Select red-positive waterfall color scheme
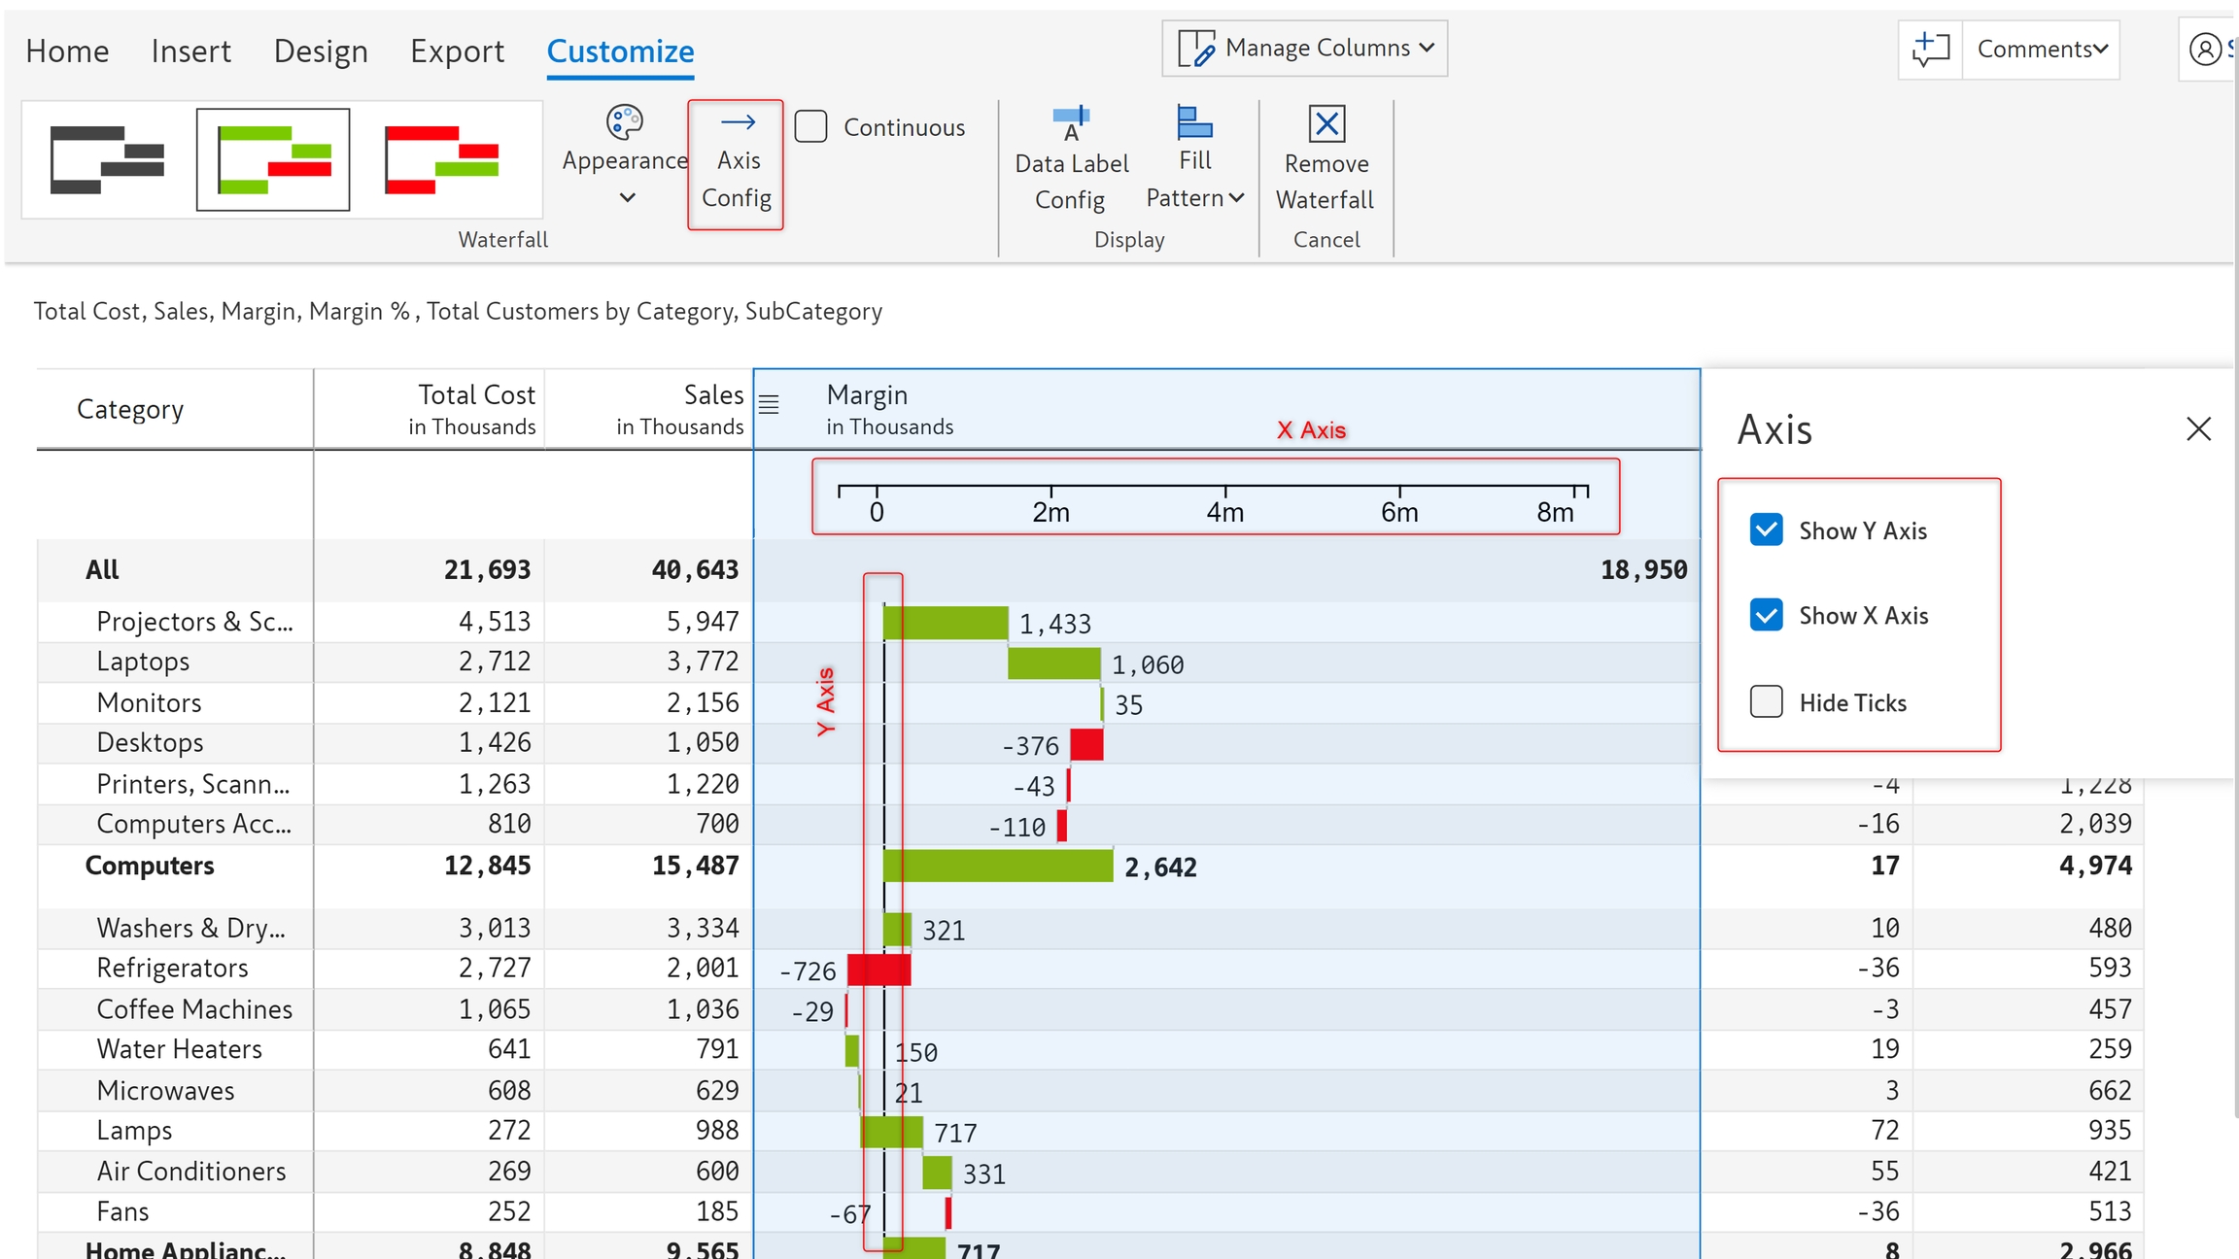2239x1259 pixels. [x=441, y=159]
